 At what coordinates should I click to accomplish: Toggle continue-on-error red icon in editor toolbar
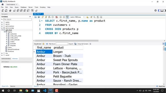pos(57,17)
